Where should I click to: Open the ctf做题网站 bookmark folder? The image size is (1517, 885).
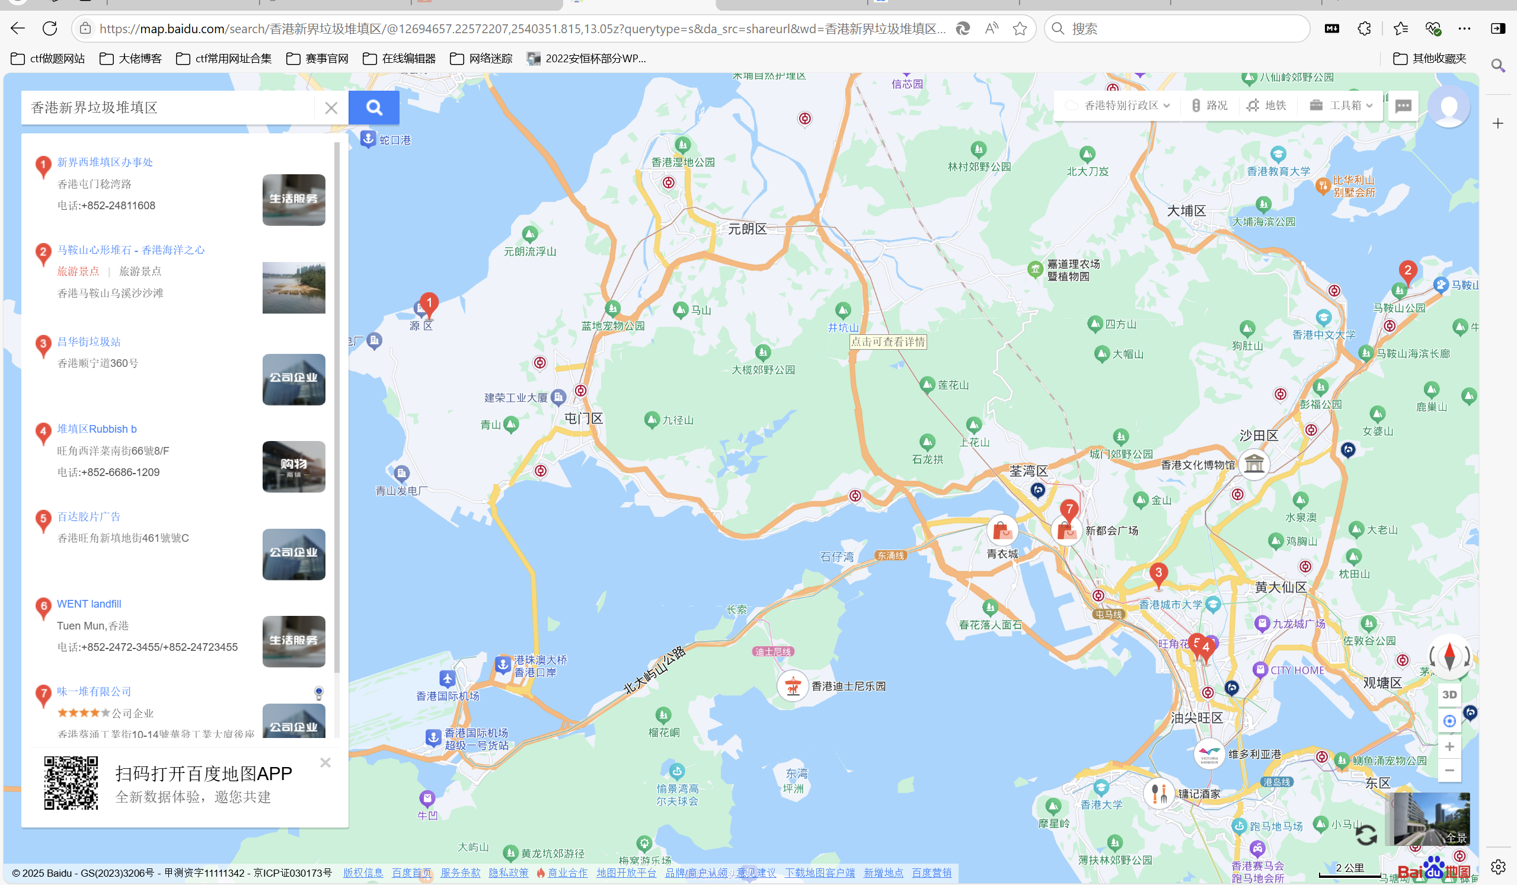tap(48, 59)
